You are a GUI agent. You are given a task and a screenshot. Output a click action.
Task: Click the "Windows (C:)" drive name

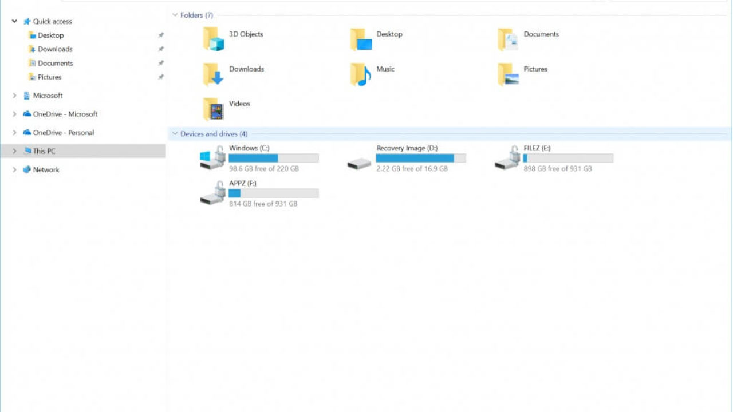249,148
